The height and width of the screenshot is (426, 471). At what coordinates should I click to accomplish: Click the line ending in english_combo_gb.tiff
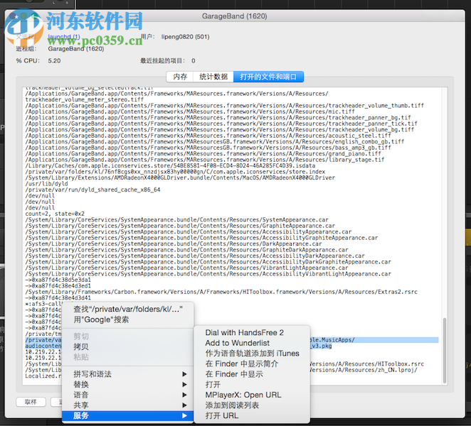point(215,142)
